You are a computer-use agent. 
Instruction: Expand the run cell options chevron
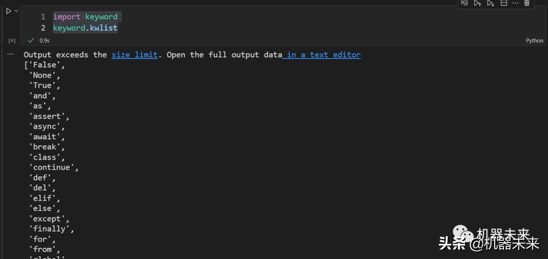[16, 11]
